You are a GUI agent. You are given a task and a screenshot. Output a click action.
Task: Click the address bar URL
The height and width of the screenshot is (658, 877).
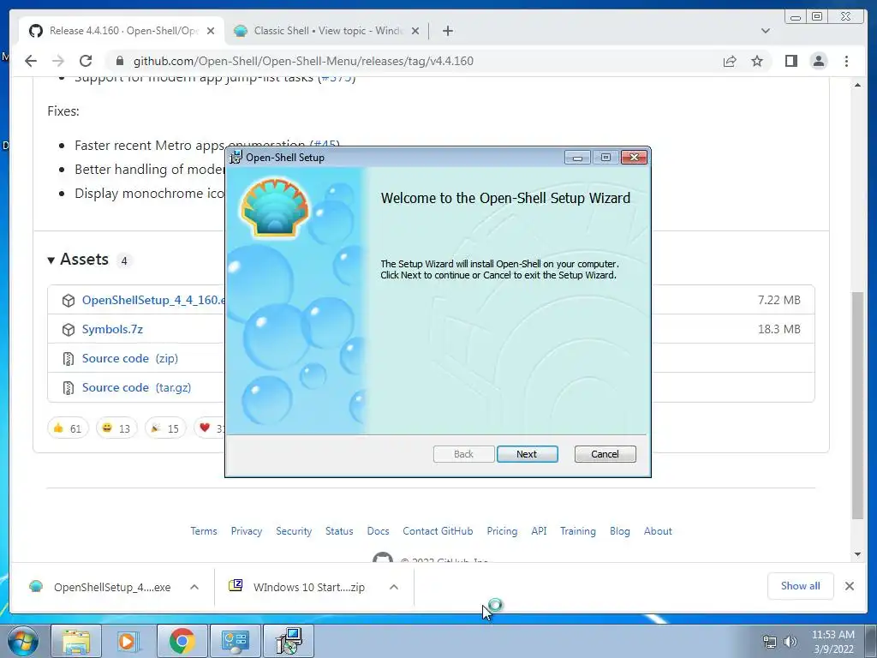[303, 61]
